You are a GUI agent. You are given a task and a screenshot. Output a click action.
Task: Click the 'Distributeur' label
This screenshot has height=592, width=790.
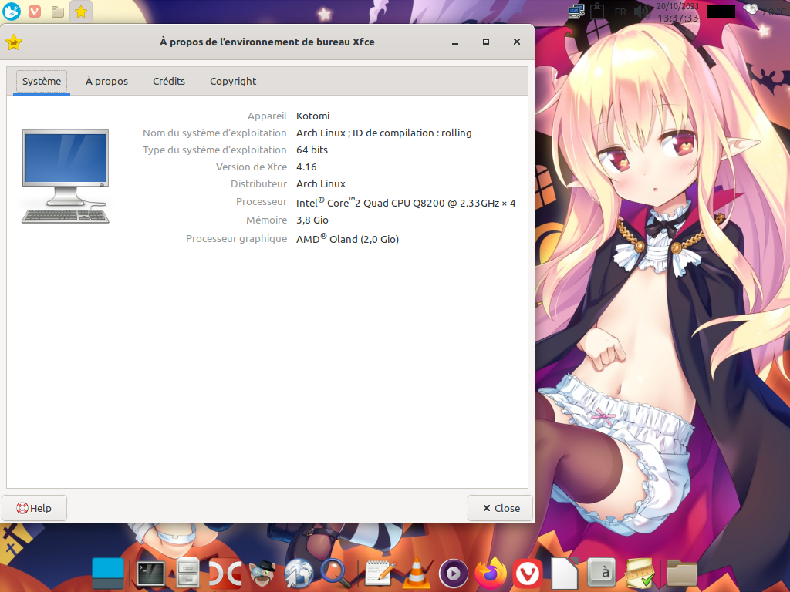click(x=258, y=184)
